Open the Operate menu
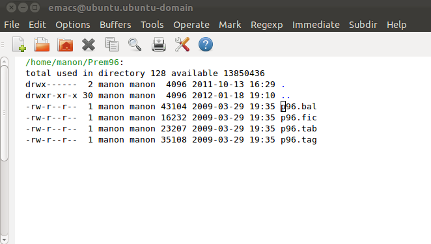This screenshot has height=244, width=431. coord(191,25)
